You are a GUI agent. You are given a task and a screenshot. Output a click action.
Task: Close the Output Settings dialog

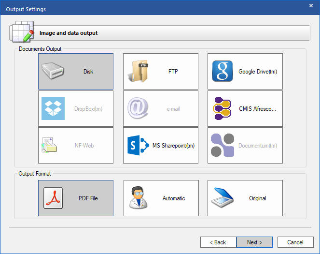311,5
